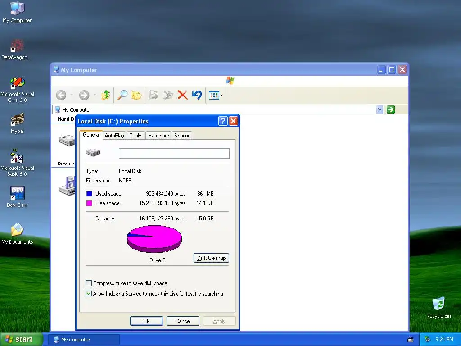Click the on-screen keyboard tray icon
This screenshot has height=346, width=461.
click(411, 340)
